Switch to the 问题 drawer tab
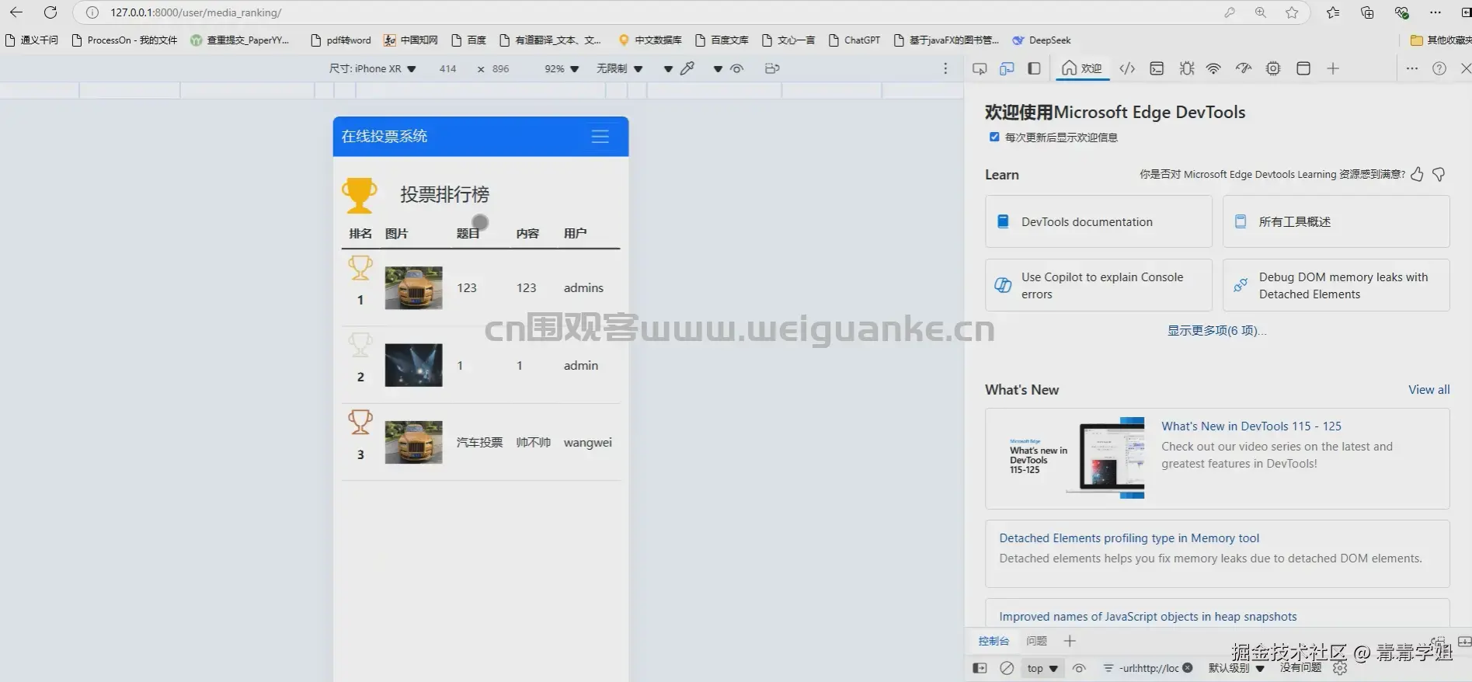The image size is (1472, 682). tap(1036, 641)
